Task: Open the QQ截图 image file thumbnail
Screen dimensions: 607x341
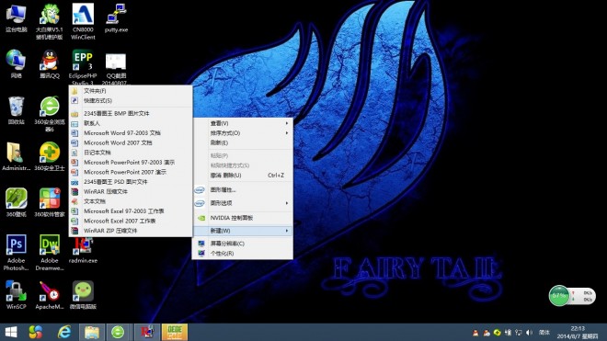Action: click(x=116, y=69)
